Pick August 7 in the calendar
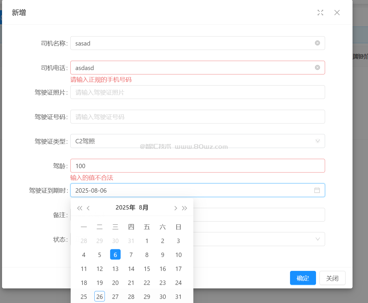Image resolution: width=368 pixels, height=303 pixels. 131,255
